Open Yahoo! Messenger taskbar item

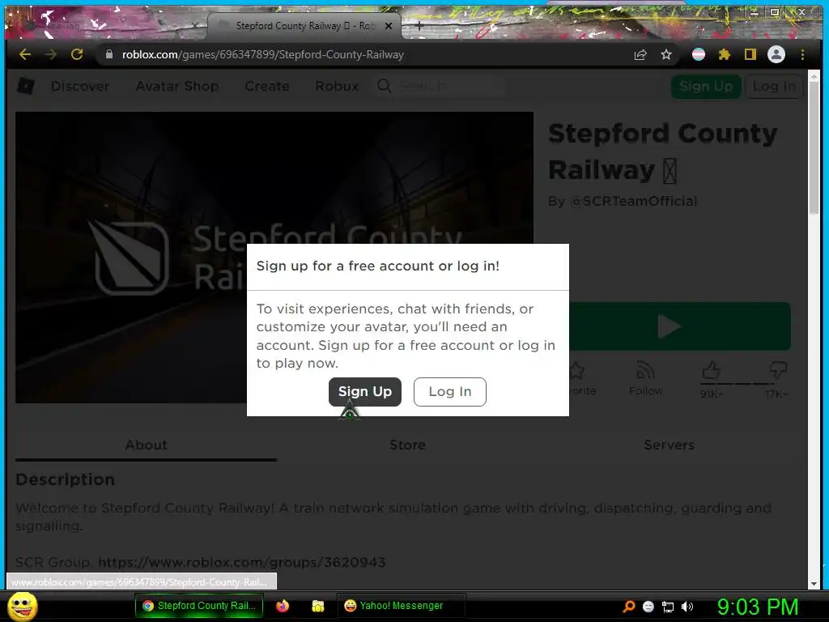(x=401, y=606)
